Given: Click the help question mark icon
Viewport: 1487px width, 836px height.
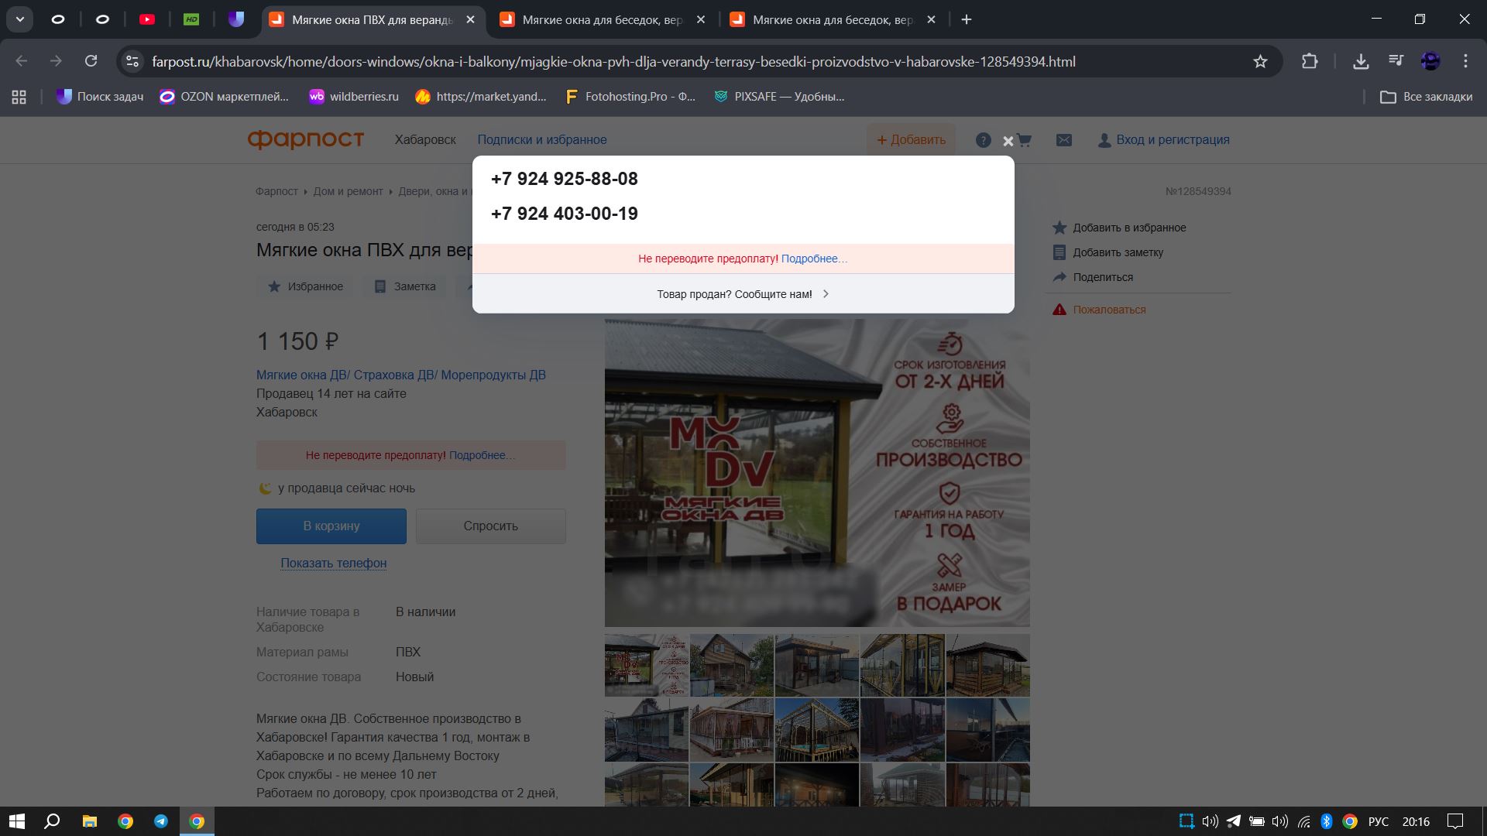Looking at the screenshot, I should (x=983, y=140).
